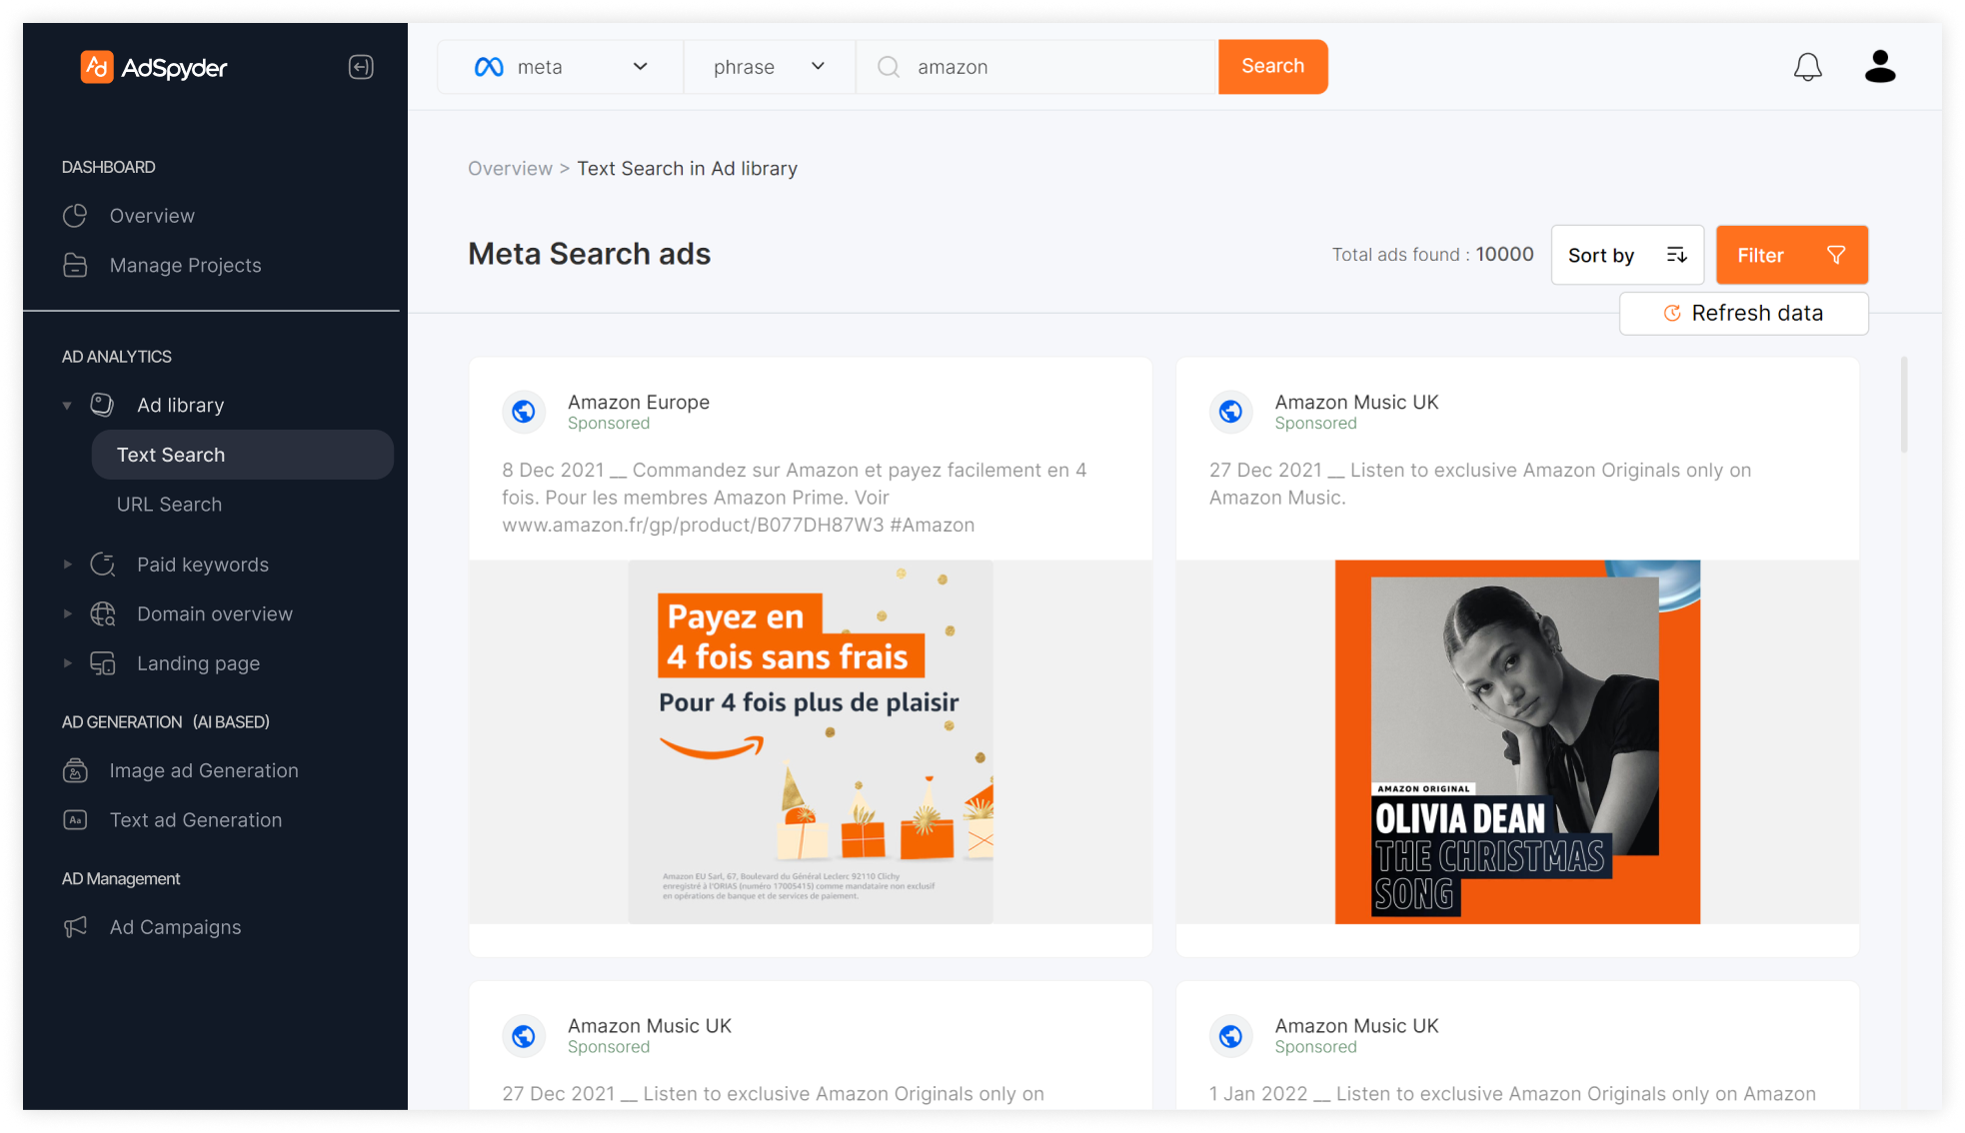The width and height of the screenshot is (1965, 1133).
Task: Expand the Paid keywords section
Action: pos(67,565)
